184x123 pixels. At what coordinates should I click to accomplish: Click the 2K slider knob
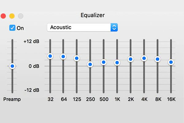130,59
